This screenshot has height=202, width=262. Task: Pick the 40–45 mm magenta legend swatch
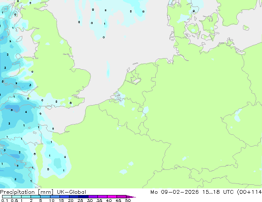pyautogui.click(x=112, y=197)
